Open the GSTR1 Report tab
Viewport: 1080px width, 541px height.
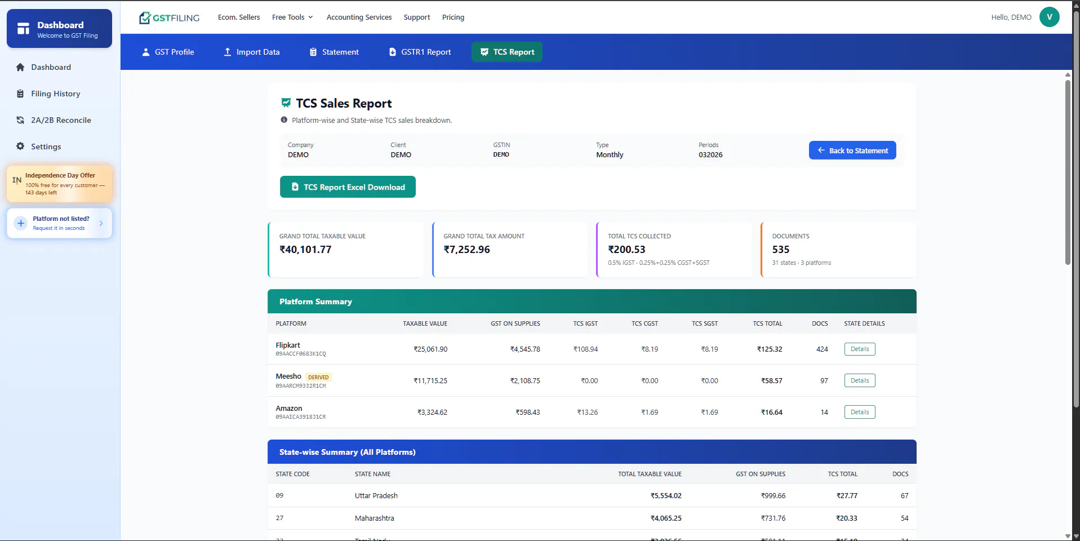click(x=420, y=52)
